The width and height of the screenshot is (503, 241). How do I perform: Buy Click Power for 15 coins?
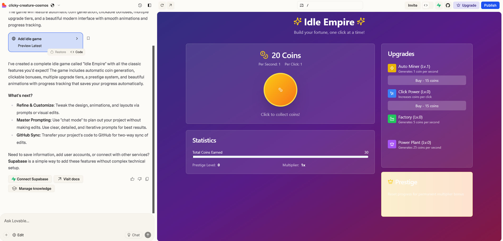[427, 106]
